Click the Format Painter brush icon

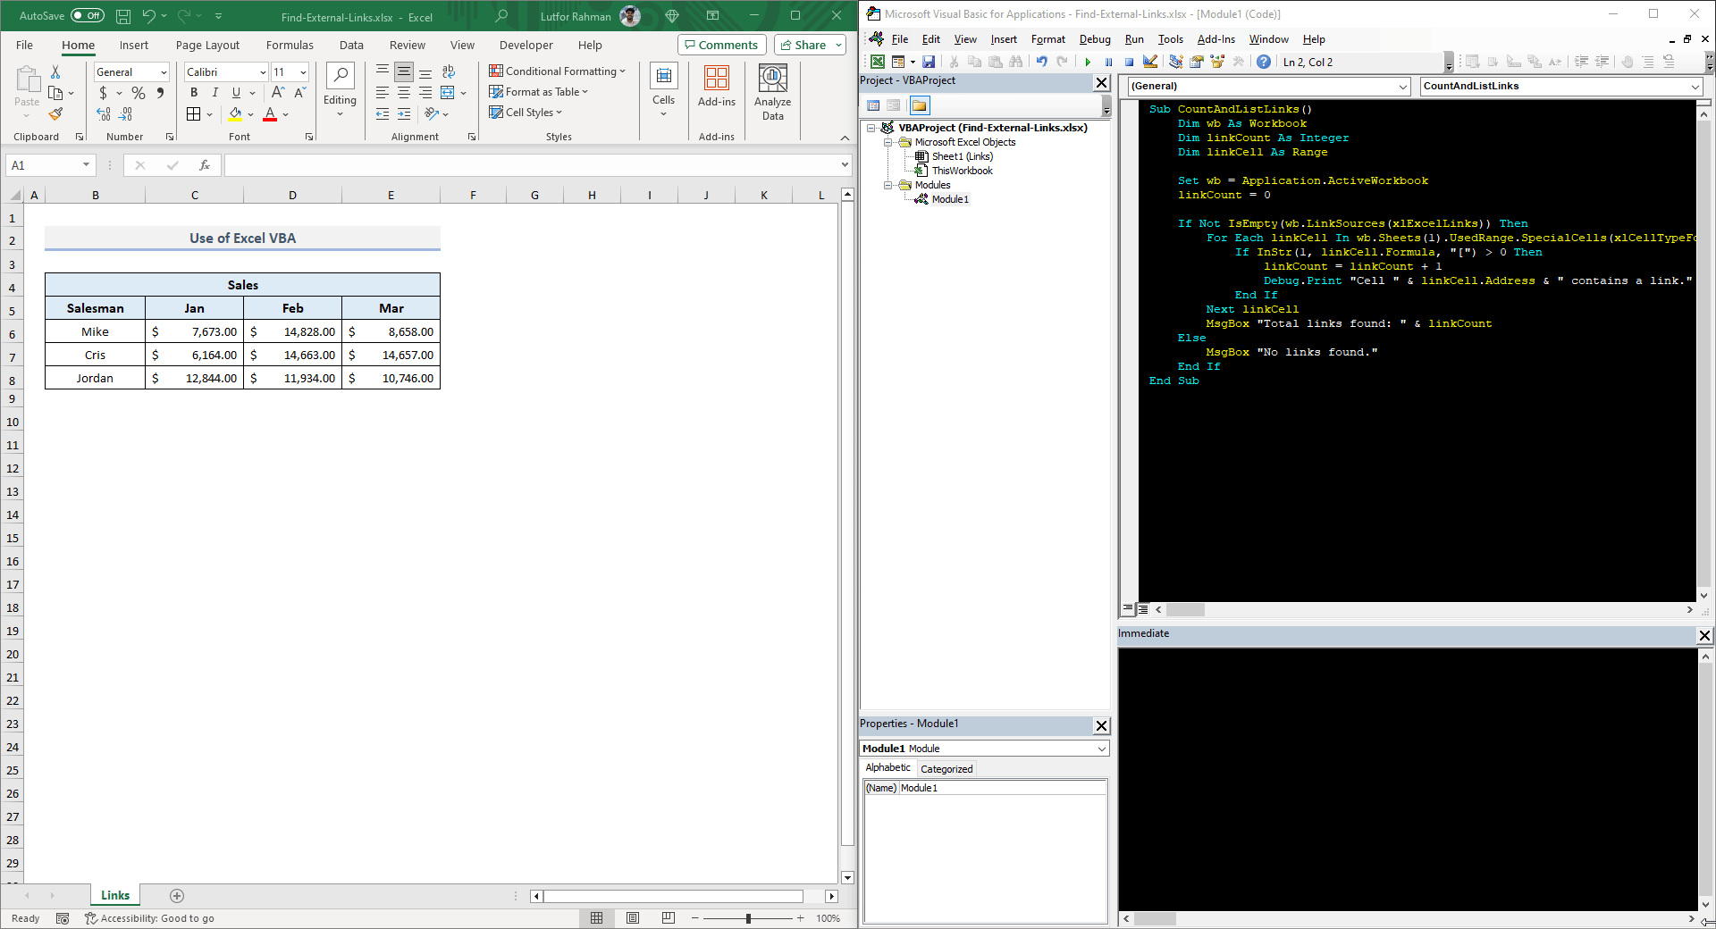click(55, 114)
